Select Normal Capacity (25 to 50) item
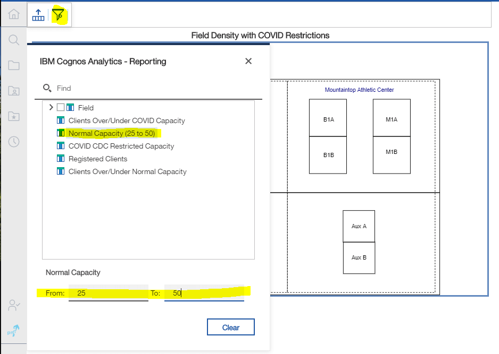 pos(112,133)
